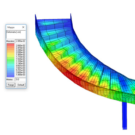Pick the red swatch at legend top
Screen dimensions: 135x135
coord(11,45)
